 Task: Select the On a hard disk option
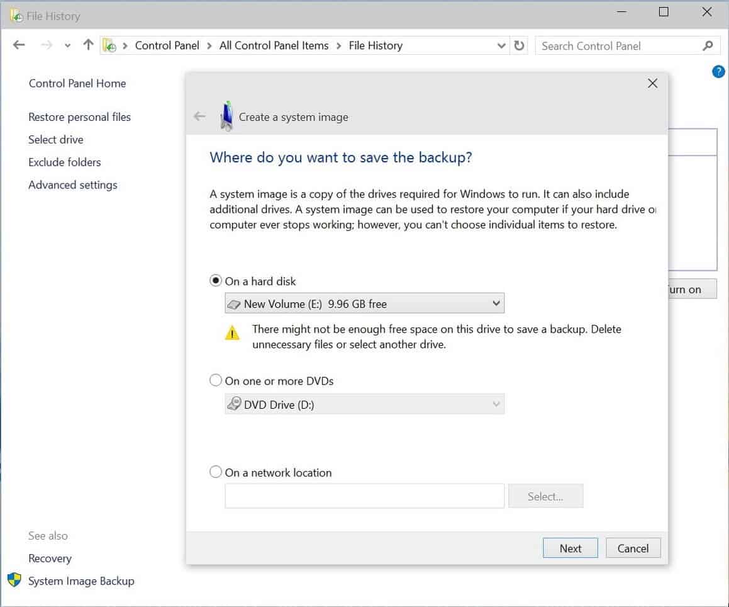[216, 280]
